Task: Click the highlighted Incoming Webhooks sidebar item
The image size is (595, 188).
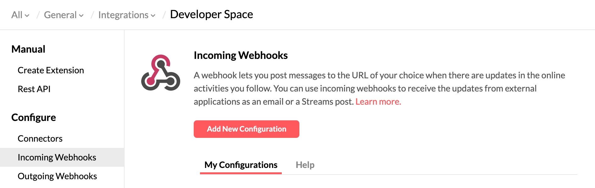Action: pyautogui.click(x=57, y=157)
